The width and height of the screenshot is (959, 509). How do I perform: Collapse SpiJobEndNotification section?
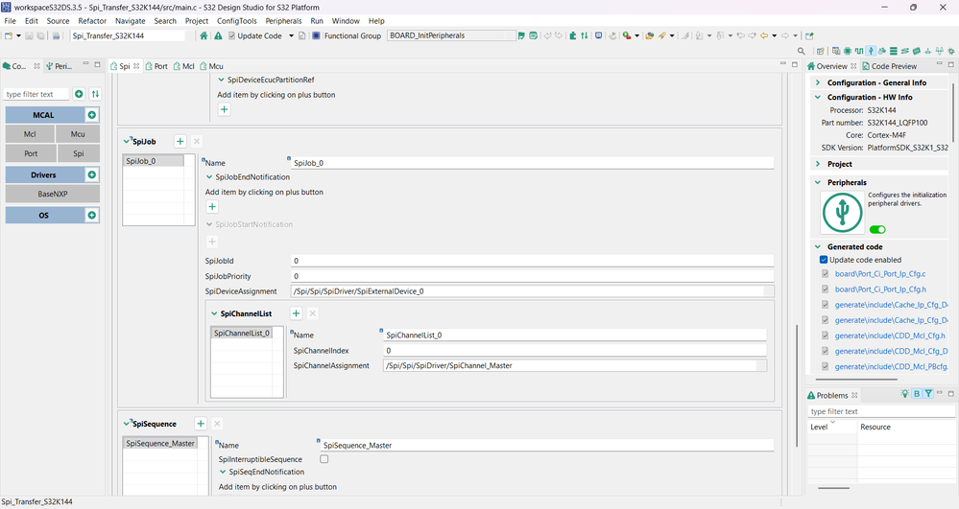click(x=209, y=177)
